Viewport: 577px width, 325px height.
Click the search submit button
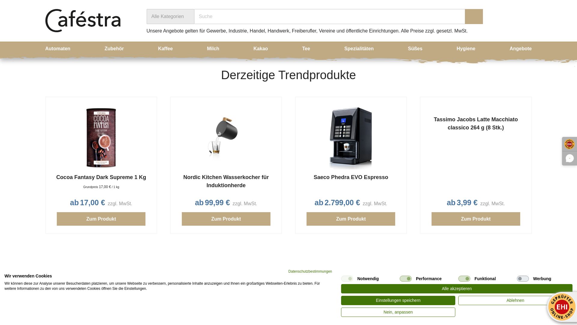coord(474,17)
